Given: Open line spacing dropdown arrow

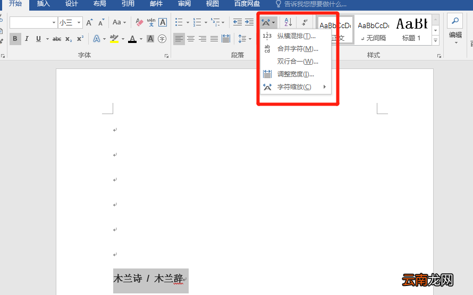Looking at the screenshot, I should pyautogui.click(x=250, y=39).
